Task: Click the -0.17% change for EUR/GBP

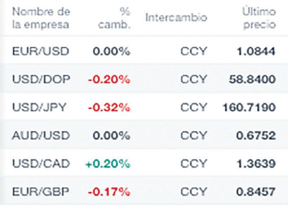Action: (109, 192)
